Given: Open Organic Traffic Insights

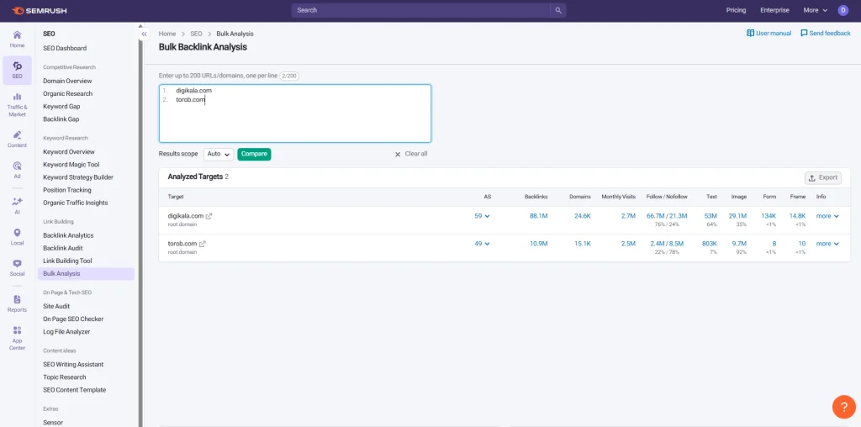Looking at the screenshot, I should pos(75,203).
